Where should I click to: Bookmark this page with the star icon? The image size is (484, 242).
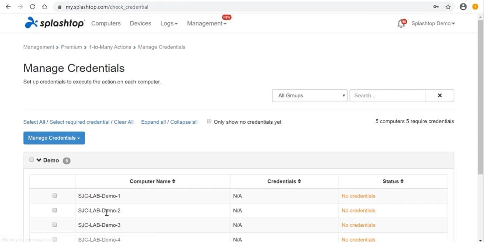click(x=448, y=7)
